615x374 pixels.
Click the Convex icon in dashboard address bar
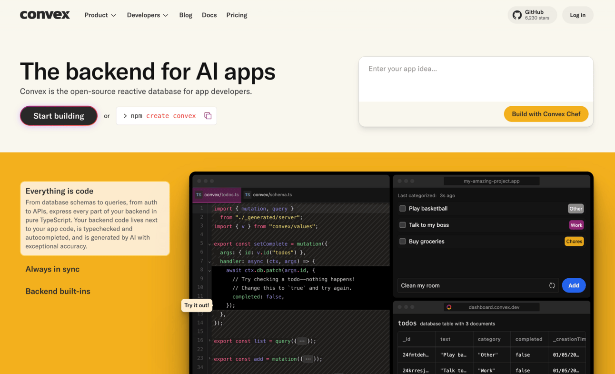pos(449,307)
